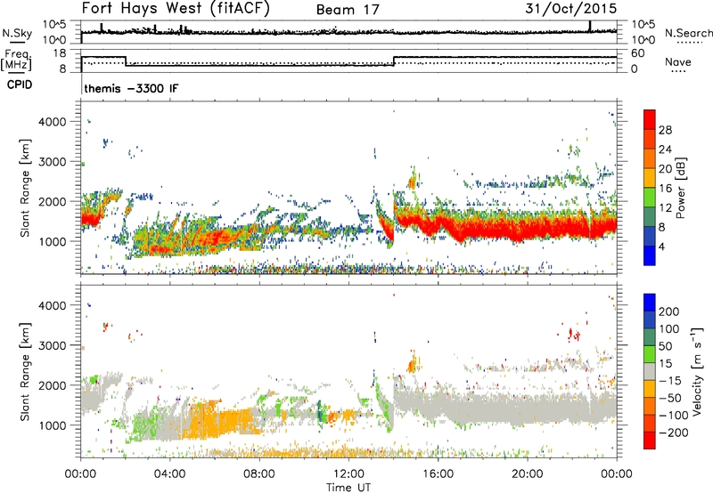Click the "16" Power colorbar value

point(665,189)
